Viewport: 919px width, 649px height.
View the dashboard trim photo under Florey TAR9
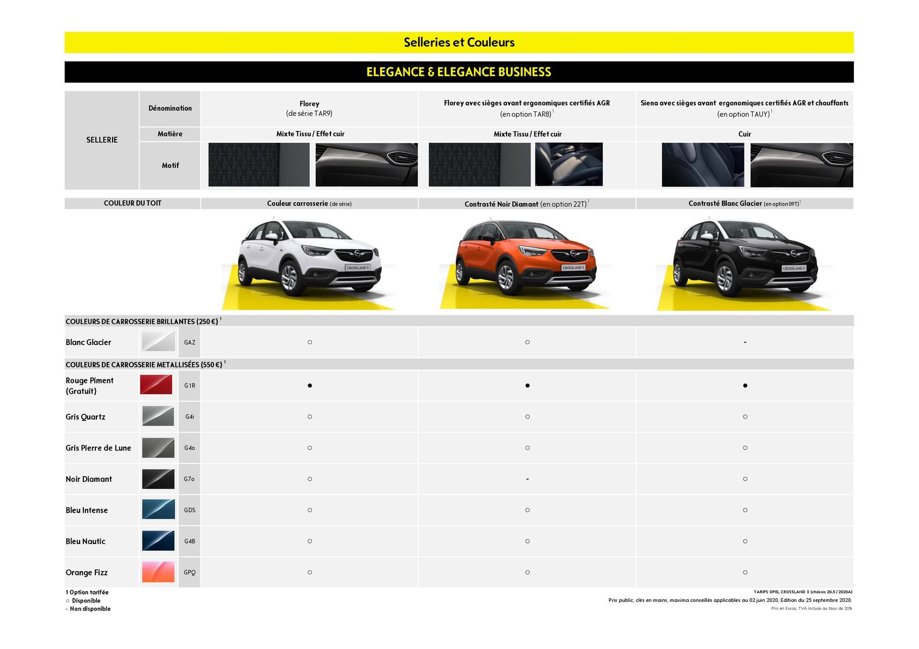[367, 164]
